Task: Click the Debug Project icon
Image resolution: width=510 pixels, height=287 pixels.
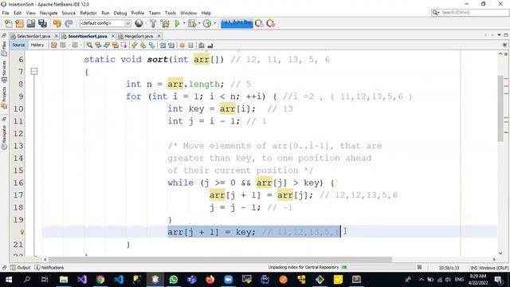Action: pyautogui.click(x=192, y=23)
